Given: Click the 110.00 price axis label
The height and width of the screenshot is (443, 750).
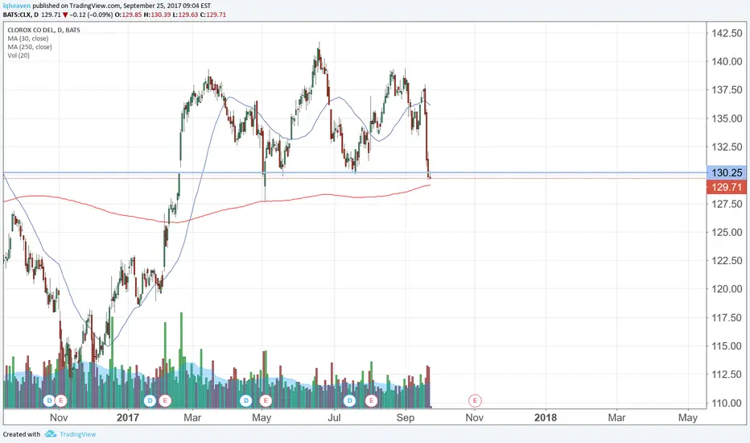Looking at the screenshot, I should click(x=727, y=403).
